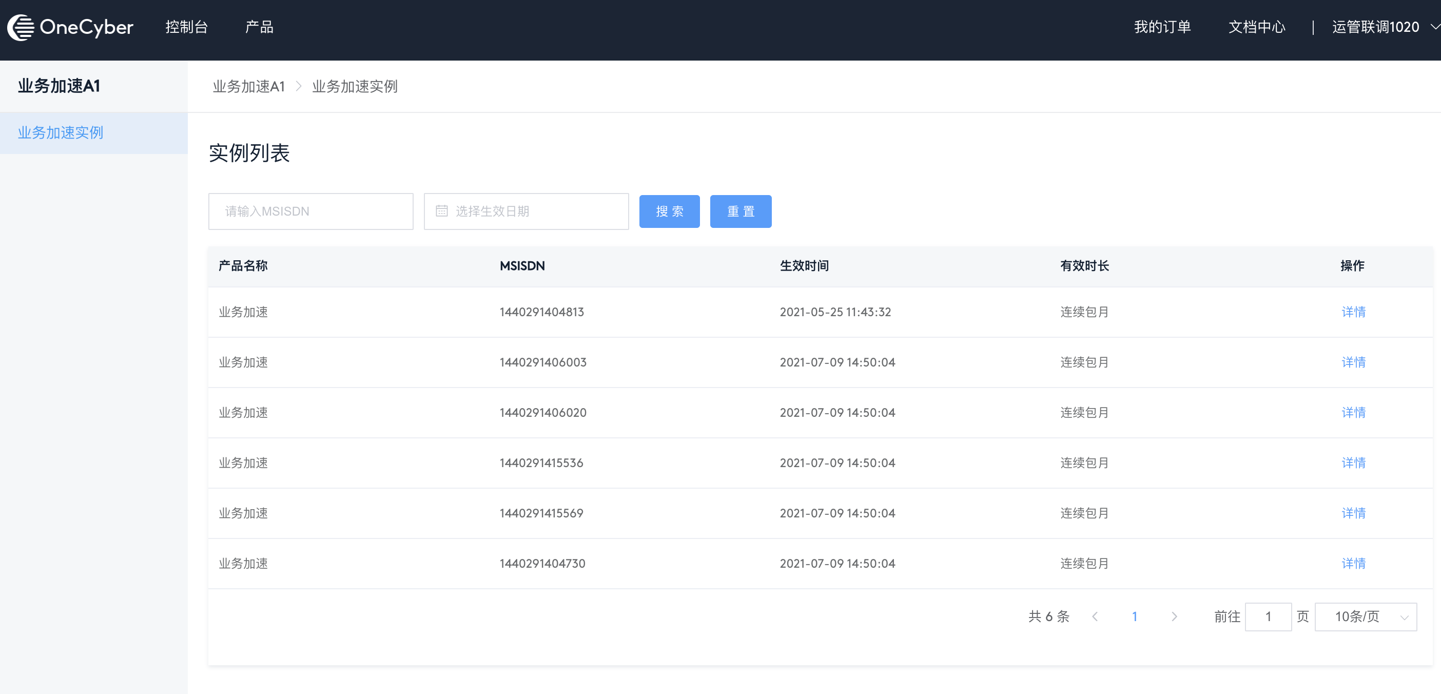This screenshot has height=694, width=1441.
Task: Open the 产品 menu
Action: pos(259,27)
